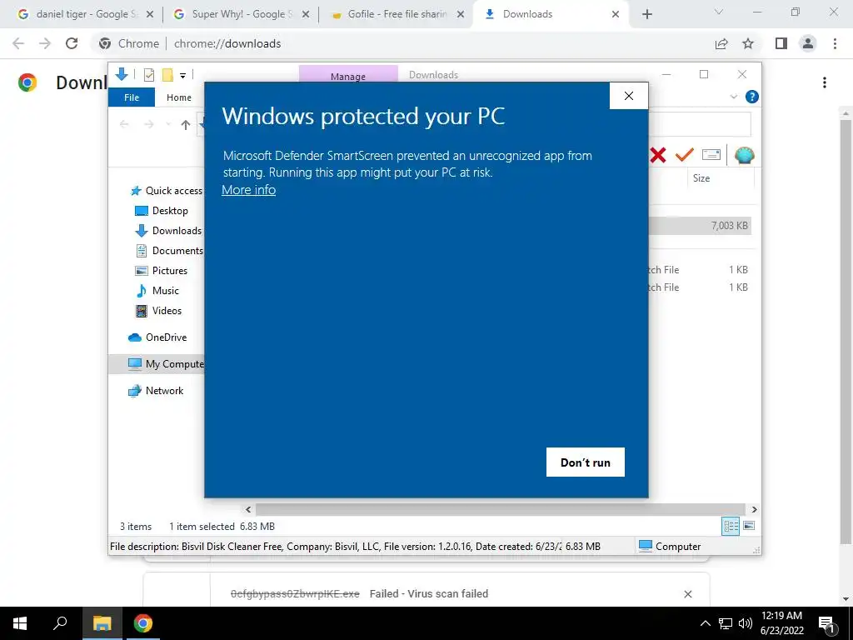Viewport: 853px width, 640px height.
Task: Select OneDrive in navigation pane
Action: click(157, 337)
